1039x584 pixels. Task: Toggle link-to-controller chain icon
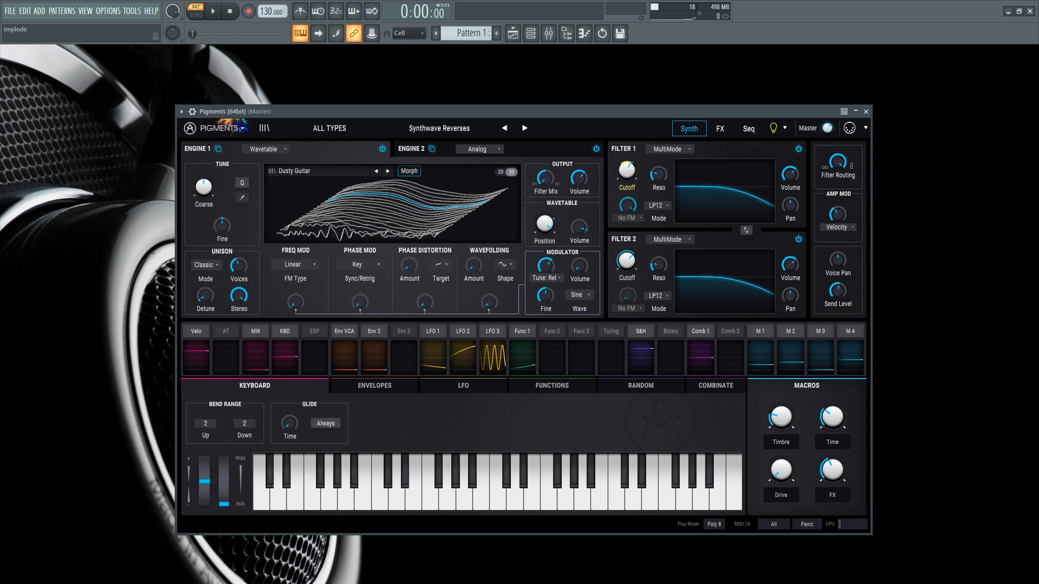354,34
